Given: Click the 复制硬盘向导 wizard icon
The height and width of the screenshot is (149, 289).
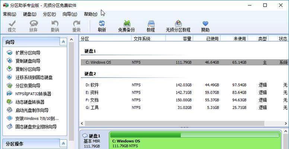Looking at the screenshot, I should pos(9,61).
